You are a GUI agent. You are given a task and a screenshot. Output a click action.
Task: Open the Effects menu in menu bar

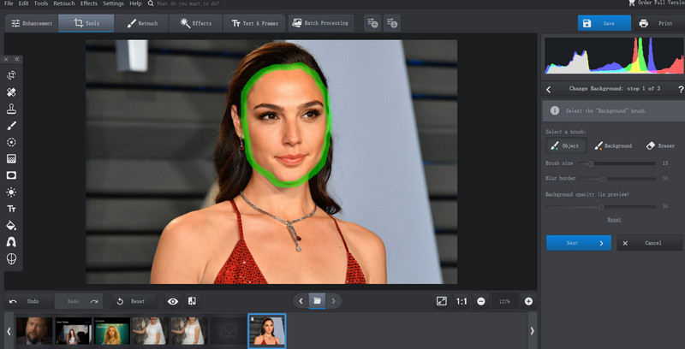pos(89,3)
